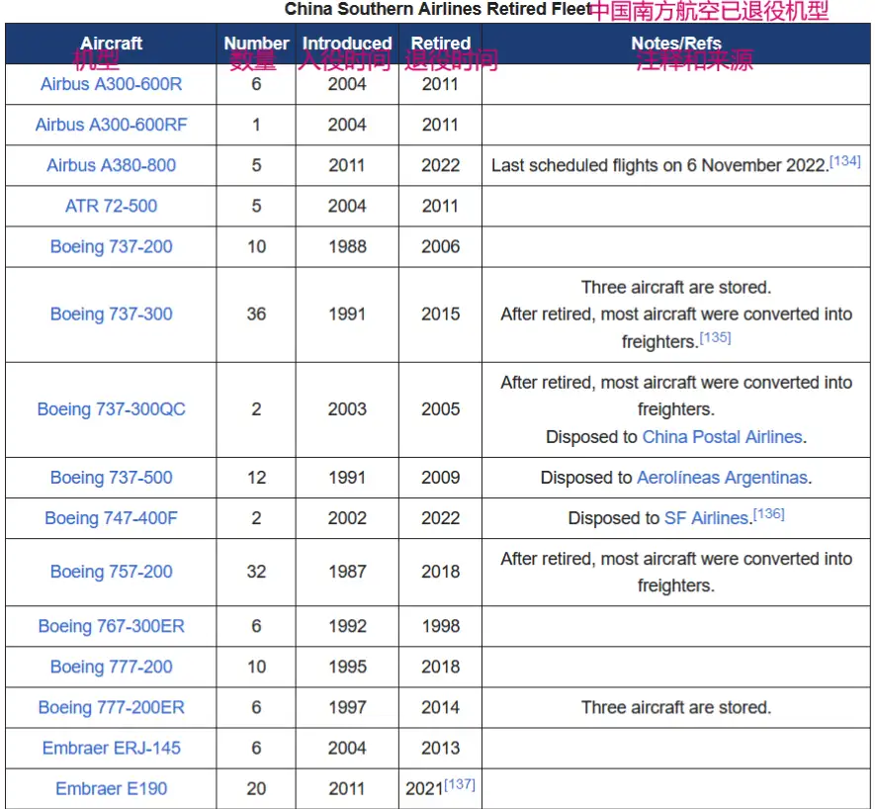Open the Boeing 747-400F link
Viewport: 875px width, 809px height.
[111, 518]
